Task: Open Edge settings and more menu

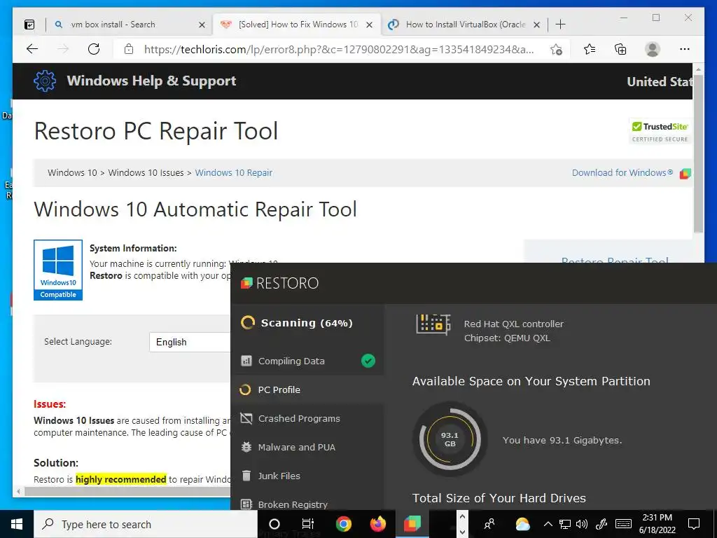Action: pos(685,49)
